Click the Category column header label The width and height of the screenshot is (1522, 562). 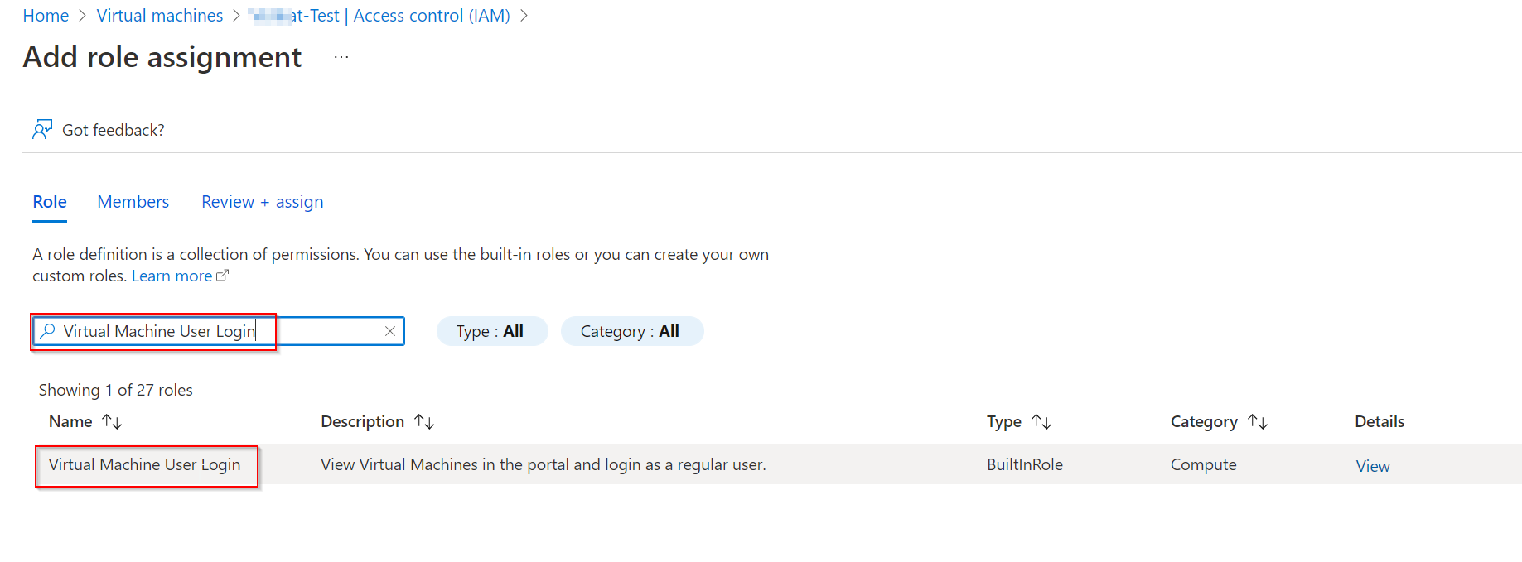point(1204,421)
